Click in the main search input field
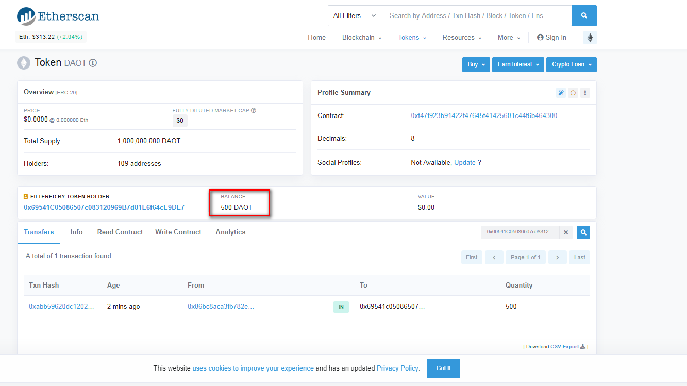The image size is (687, 386). click(x=478, y=15)
